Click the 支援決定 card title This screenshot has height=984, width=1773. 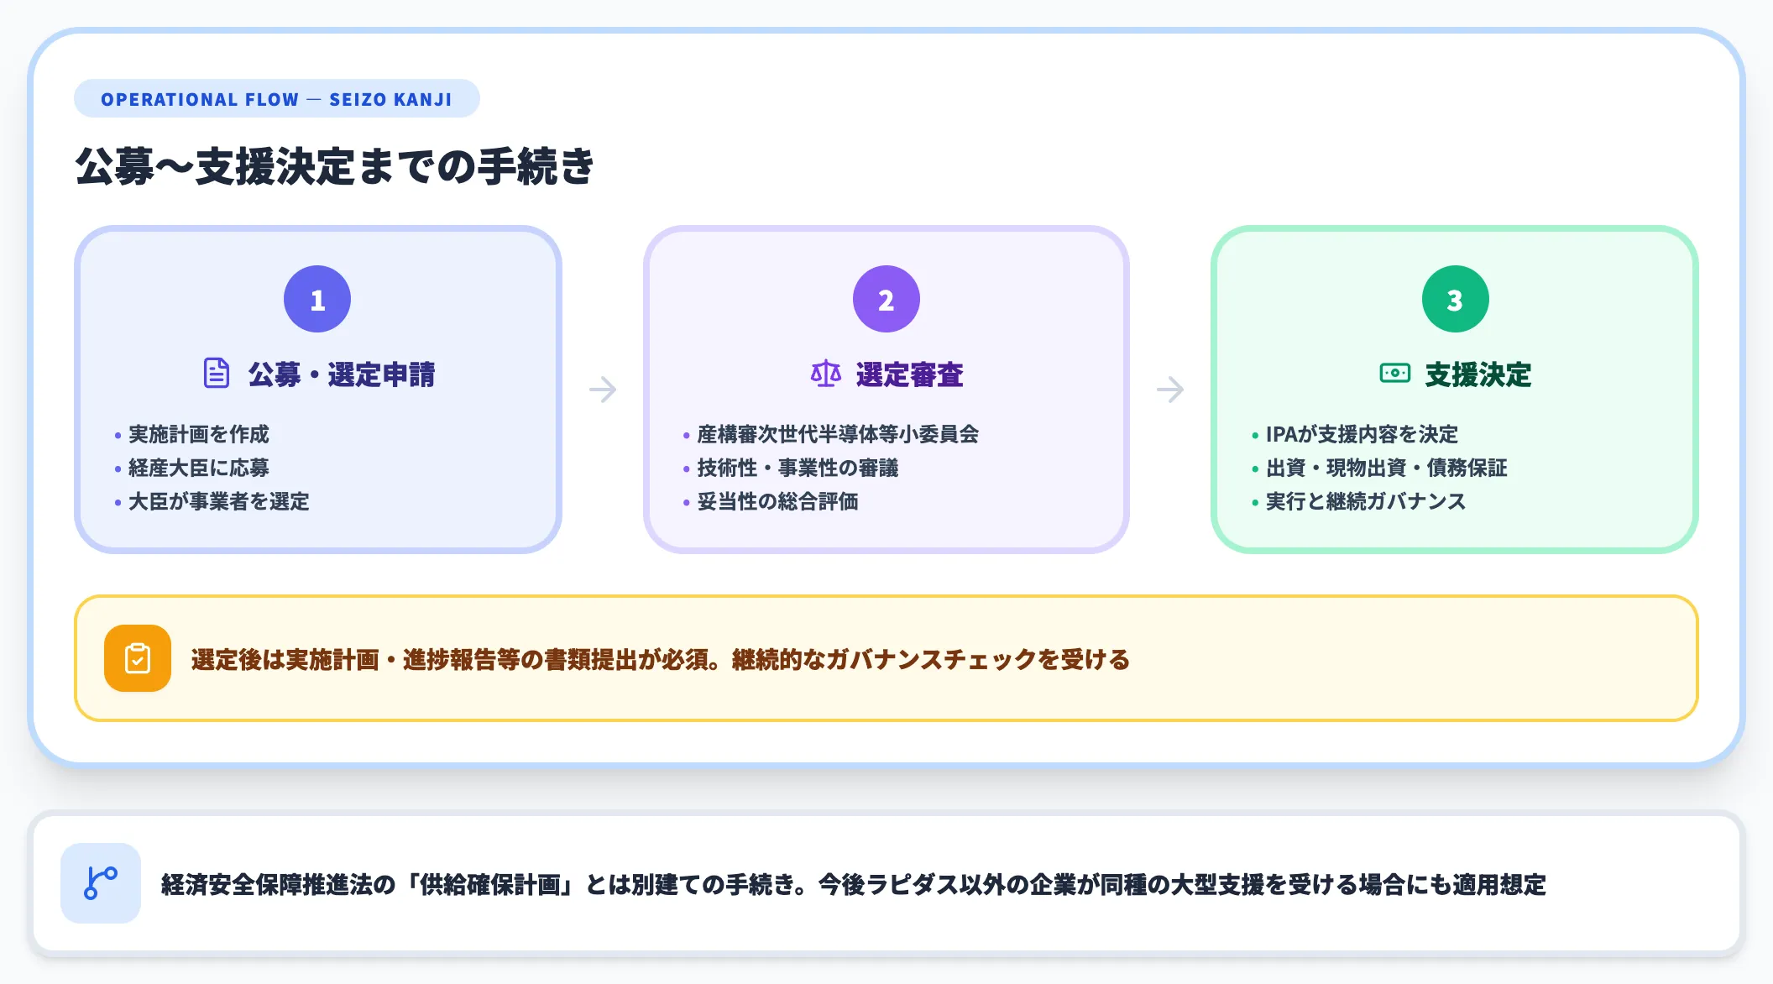coord(1478,374)
